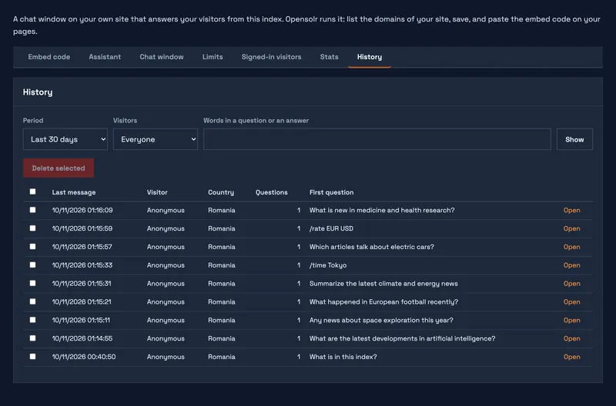Viewport: 616px width, 406px height.
Task: View the Stats tab
Action: pos(330,57)
